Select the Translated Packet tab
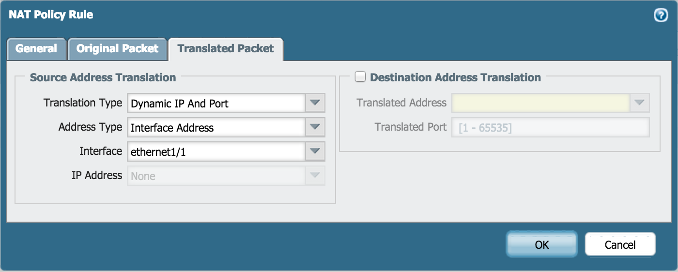 [225, 49]
